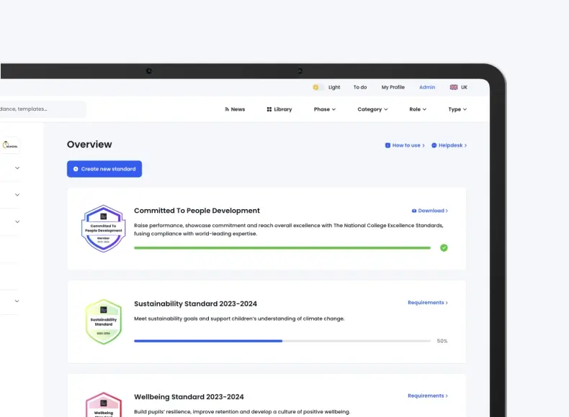
Task: Expand the first sidebar chevron
Action: tap(17, 168)
